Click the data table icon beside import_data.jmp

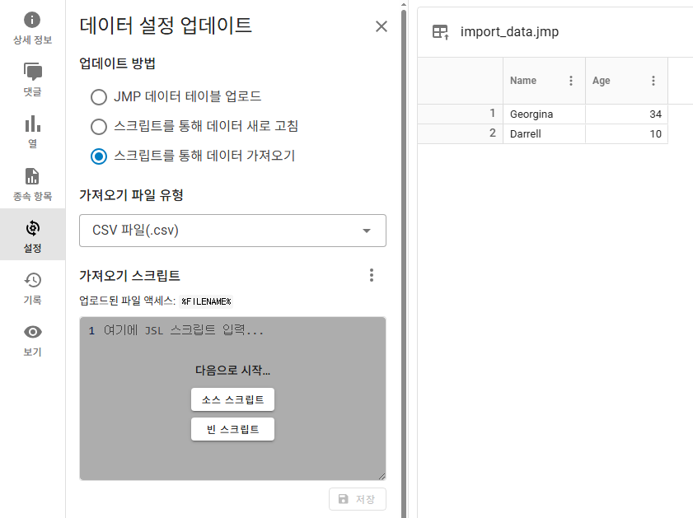coord(440,32)
